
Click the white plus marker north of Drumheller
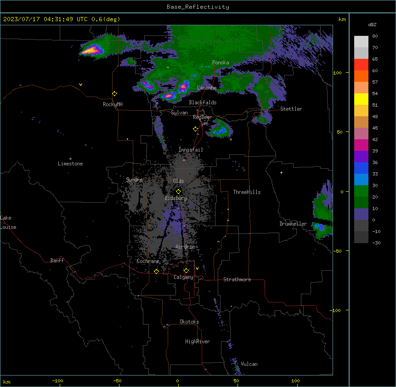pyautogui.click(x=281, y=172)
